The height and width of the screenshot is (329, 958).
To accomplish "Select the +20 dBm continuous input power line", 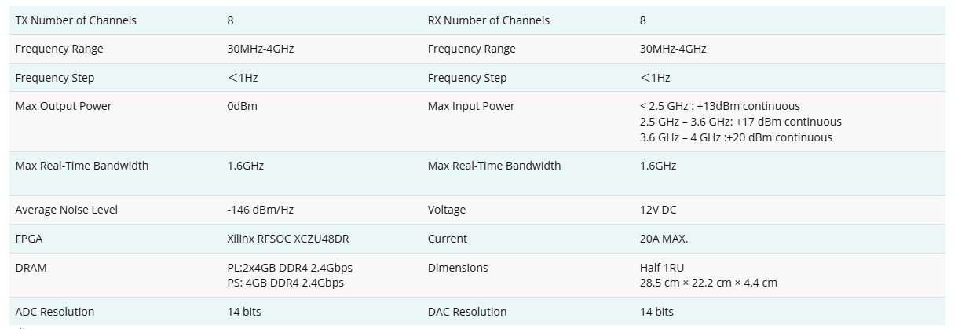I will click(736, 137).
